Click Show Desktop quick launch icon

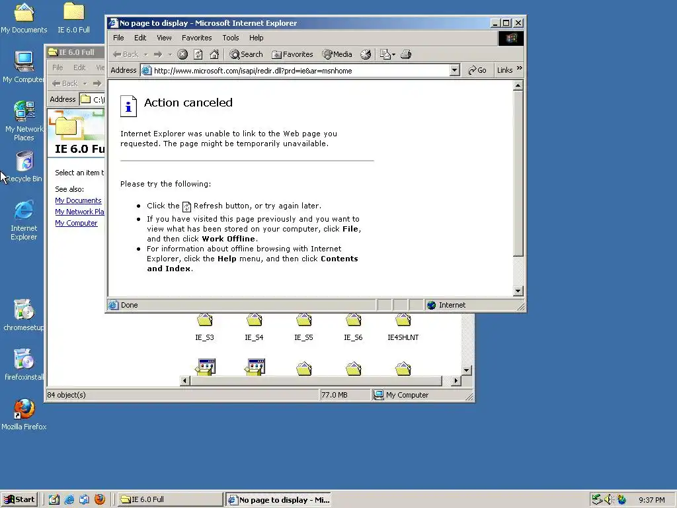[x=54, y=499]
